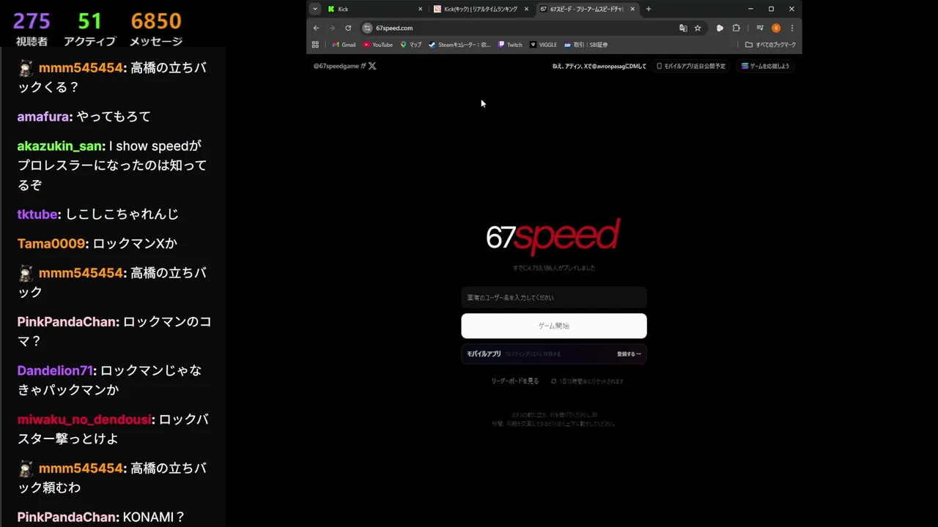The image size is (938, 527).
Task: Click username Tama0009 in chat
Action: [51, 243]
